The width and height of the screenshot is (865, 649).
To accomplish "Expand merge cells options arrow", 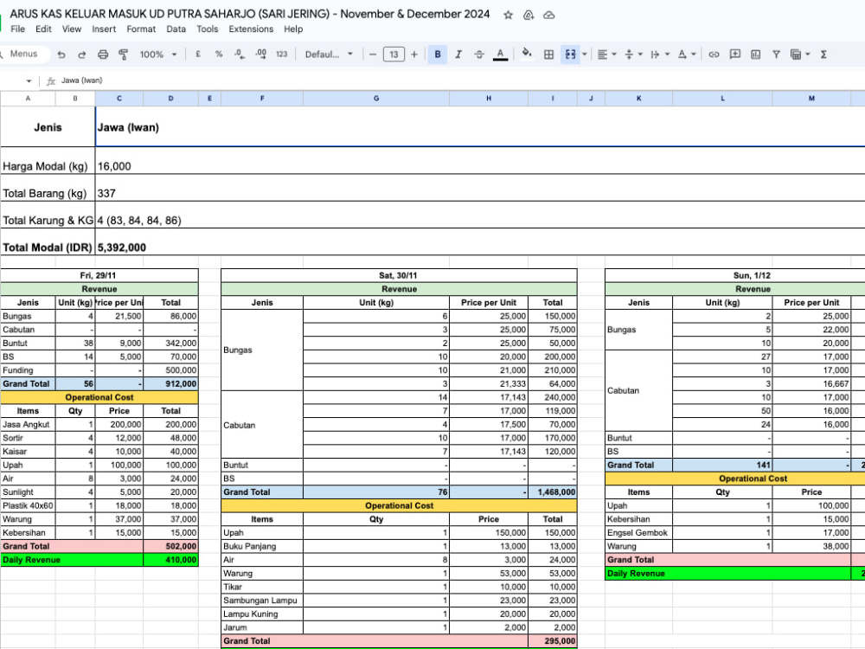I will pos(584,54).
